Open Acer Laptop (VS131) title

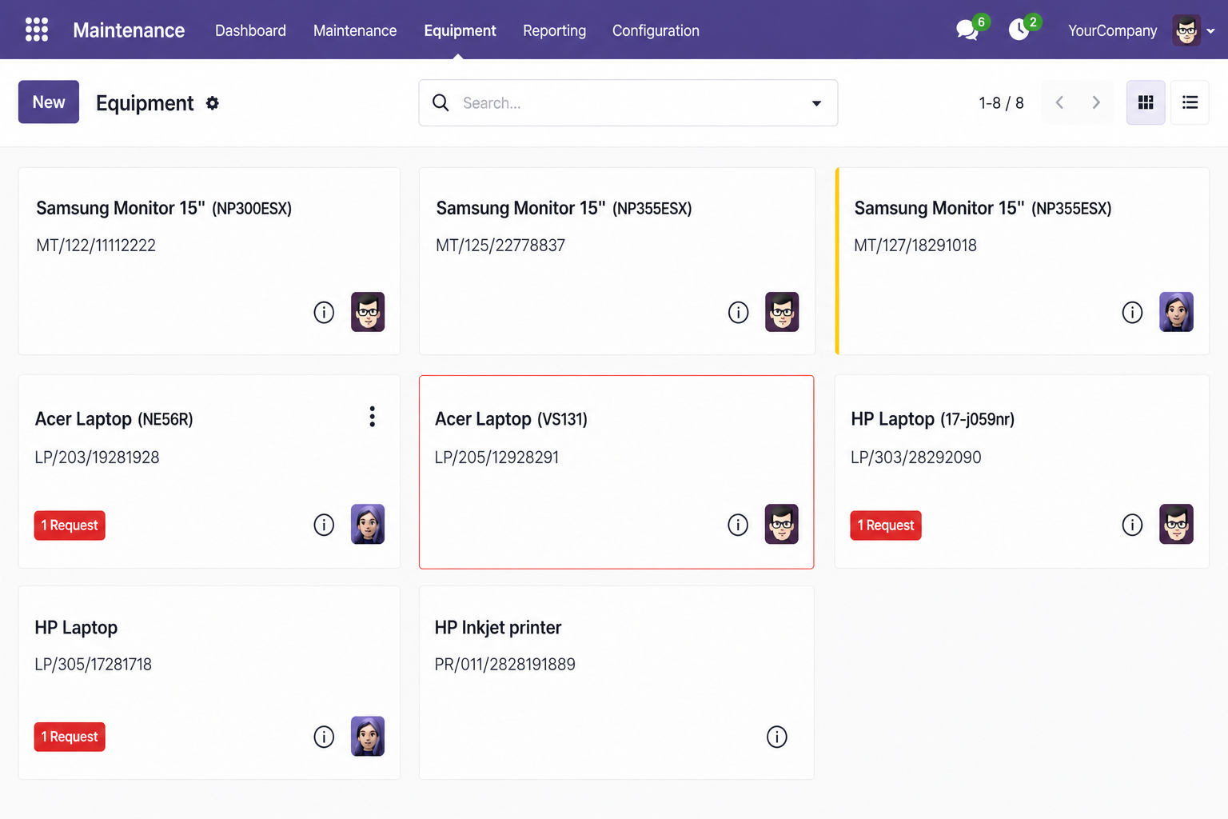click(511, 419)
